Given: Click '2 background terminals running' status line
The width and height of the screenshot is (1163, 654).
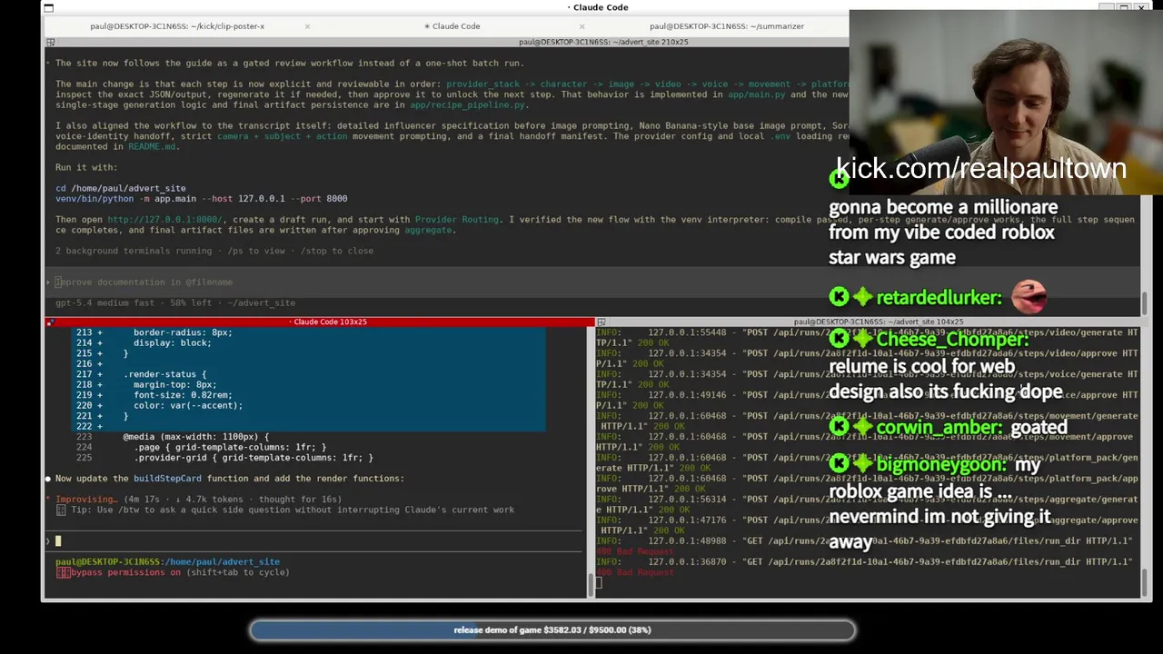Looking at the screenshot, I should [214, 251].
